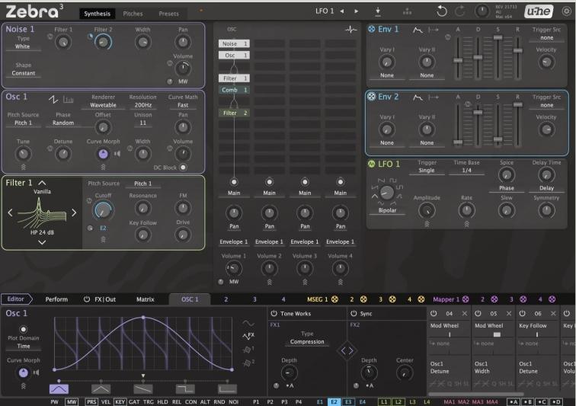
Task: Click the Filter 1 Cutoff knob
Action: [x=102, y=211]
